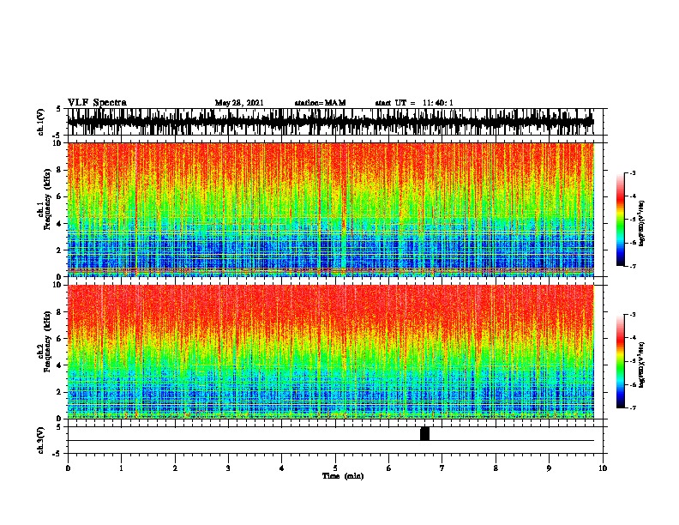Click the time-axis tick label "10"
Screen dimensions: 679x525
(x=603, y=468)
